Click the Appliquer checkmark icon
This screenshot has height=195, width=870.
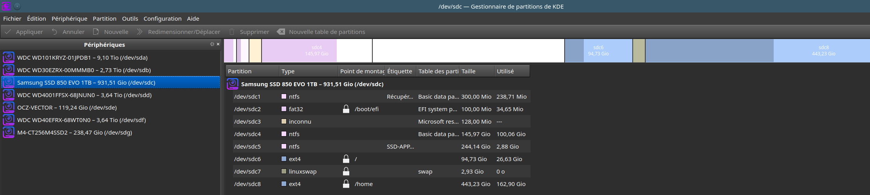[x=8, y=32]
